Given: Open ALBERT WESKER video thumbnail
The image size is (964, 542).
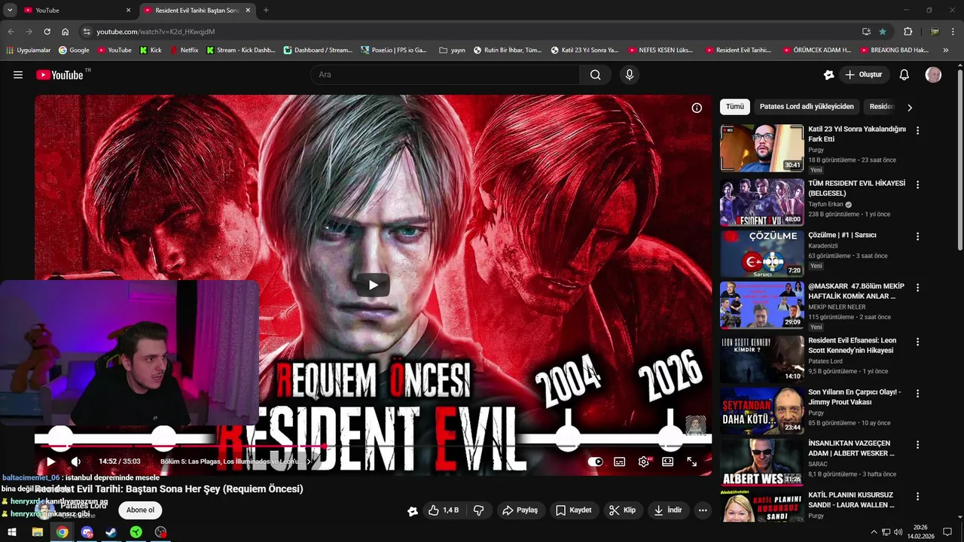Looking at the screenshot, I should pyautogui.click(x=761, y=461).
